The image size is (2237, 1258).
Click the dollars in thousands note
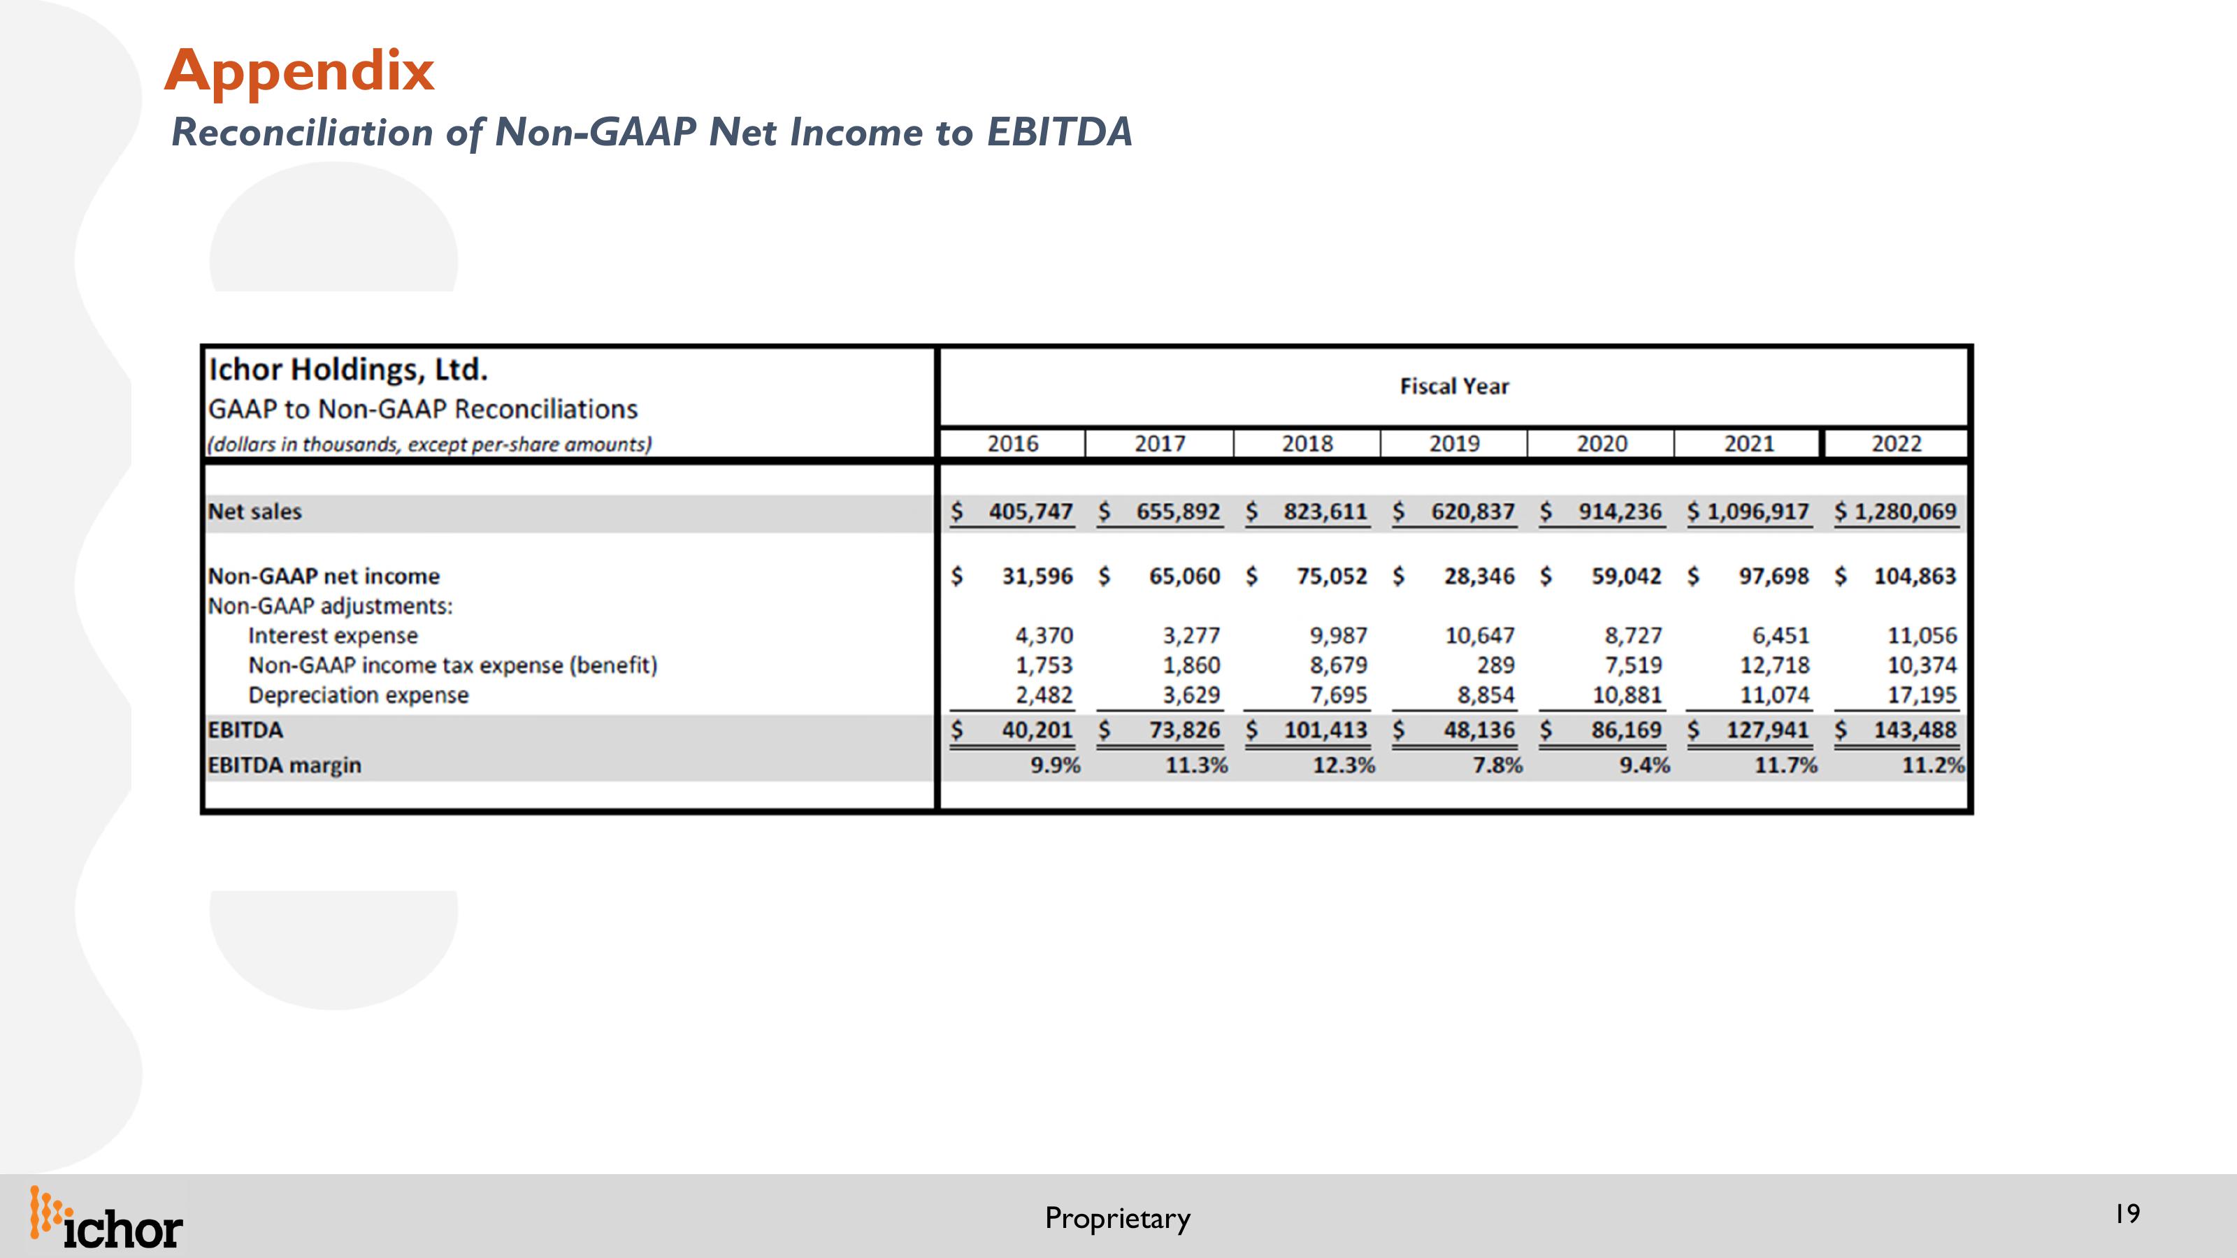pos(429,444)
